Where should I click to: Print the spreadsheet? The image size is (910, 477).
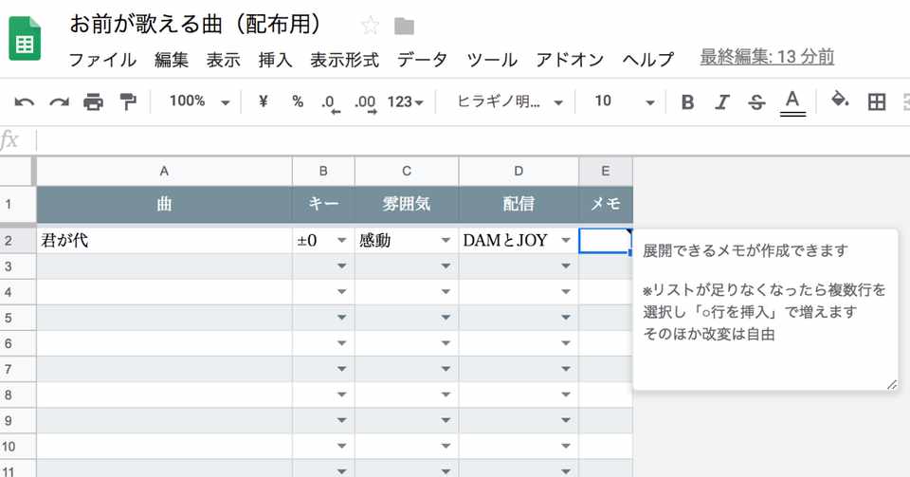(x=93, y=102)
